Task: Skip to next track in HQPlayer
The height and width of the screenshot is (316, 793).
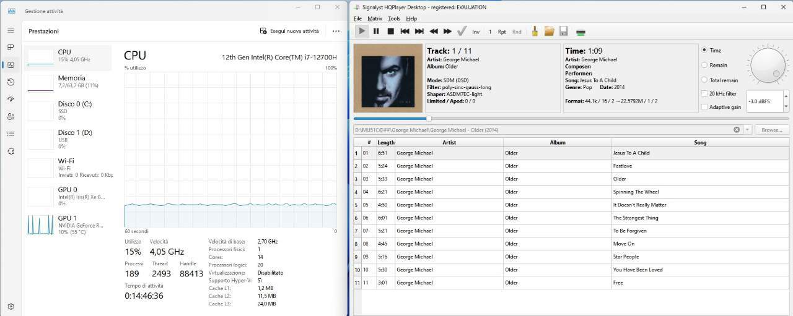Action: point(419,31)
